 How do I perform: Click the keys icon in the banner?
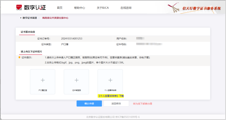174,7
